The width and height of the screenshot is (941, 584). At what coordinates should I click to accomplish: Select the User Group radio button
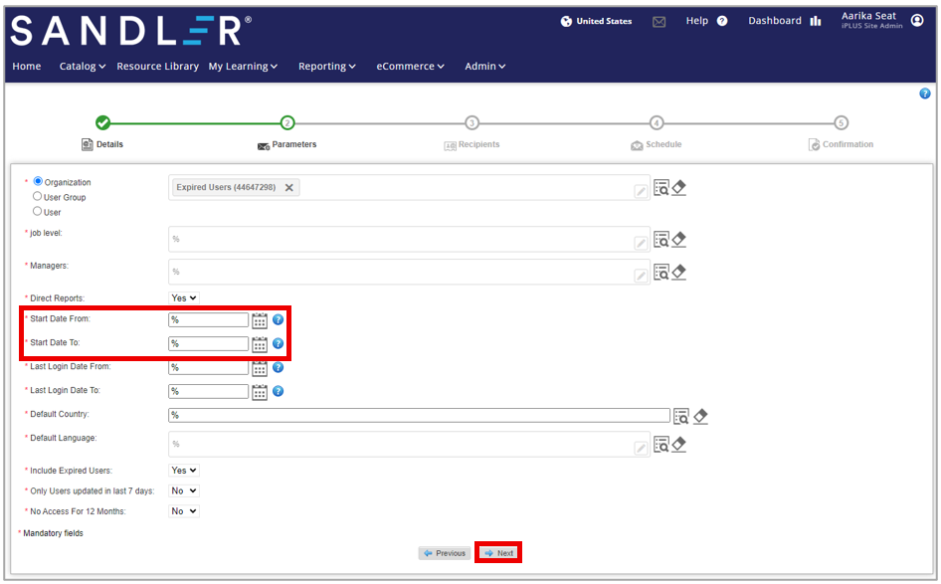(x=38, y=197)
